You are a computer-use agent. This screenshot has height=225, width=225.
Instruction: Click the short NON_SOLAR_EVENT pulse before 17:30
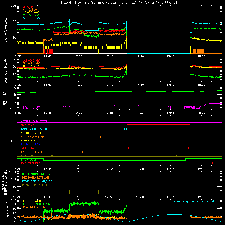(x=125, y=129)
